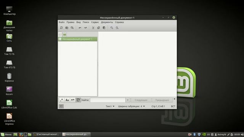Launch LibreOffice Calc from the desktop
Image resolution: width=244 pixels, height=137 pixels.
pyautogui.click(x=9, y=104)
